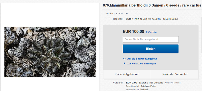The width and height of the screenshot is (202, 91).
Task: Click the Zur Kollektion hinzufügen link
Action: tap(141, 63)
